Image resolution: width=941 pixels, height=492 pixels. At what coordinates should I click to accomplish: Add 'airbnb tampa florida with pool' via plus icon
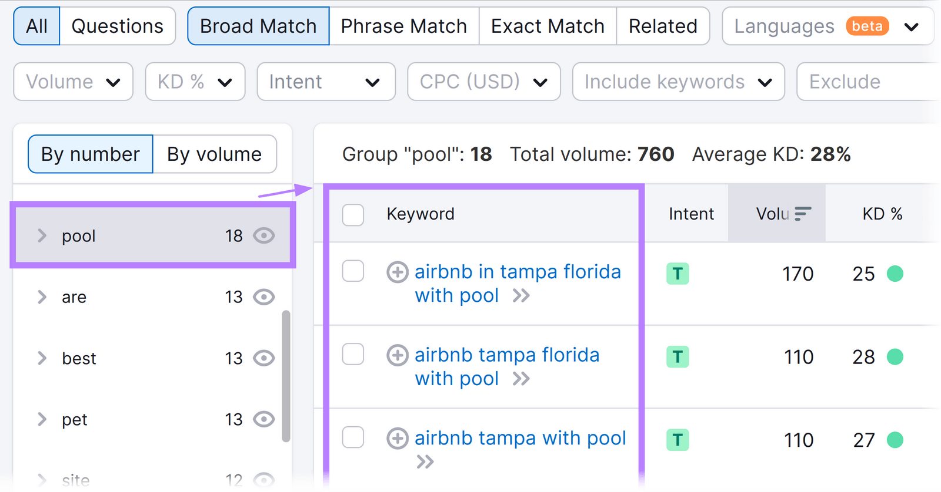tap(398, 355)
